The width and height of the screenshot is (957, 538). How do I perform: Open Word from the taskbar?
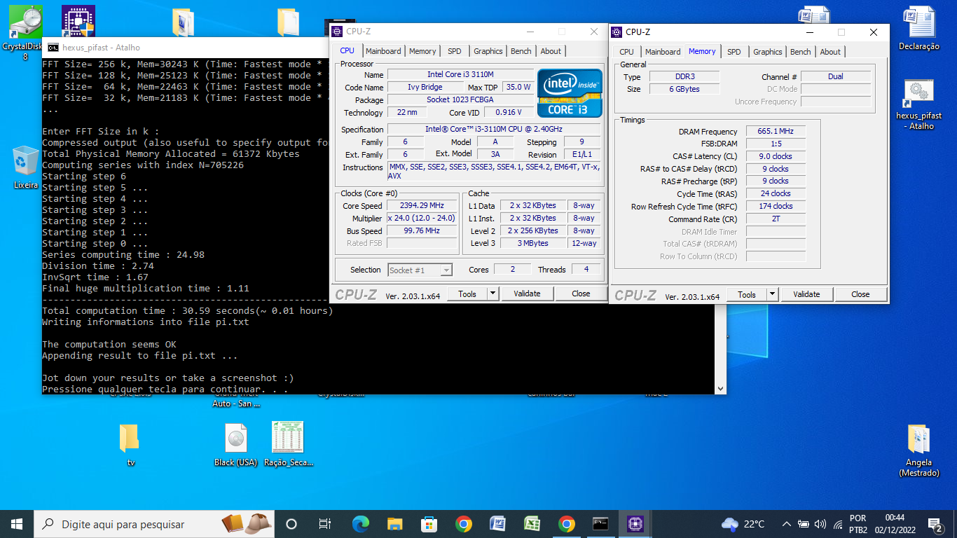click(497, 524)
